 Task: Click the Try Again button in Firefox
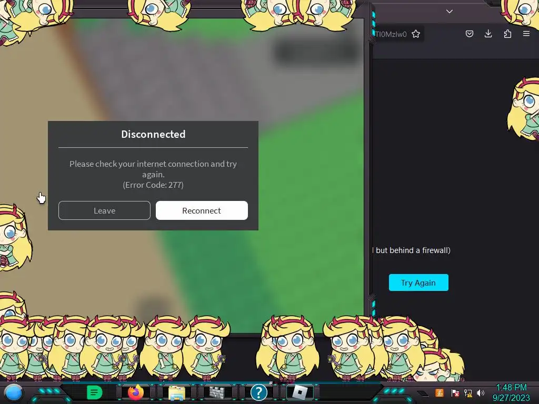pyautogui.click(x=418, y=282)
